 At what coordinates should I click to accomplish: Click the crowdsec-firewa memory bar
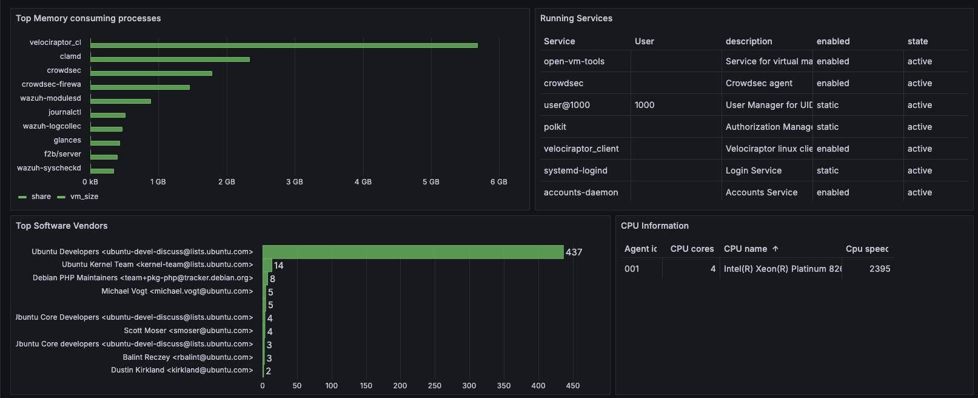point(140,87)
